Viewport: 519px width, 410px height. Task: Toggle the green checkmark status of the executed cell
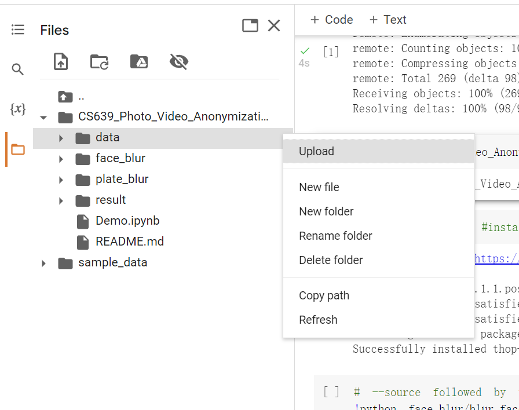(305, 51)
